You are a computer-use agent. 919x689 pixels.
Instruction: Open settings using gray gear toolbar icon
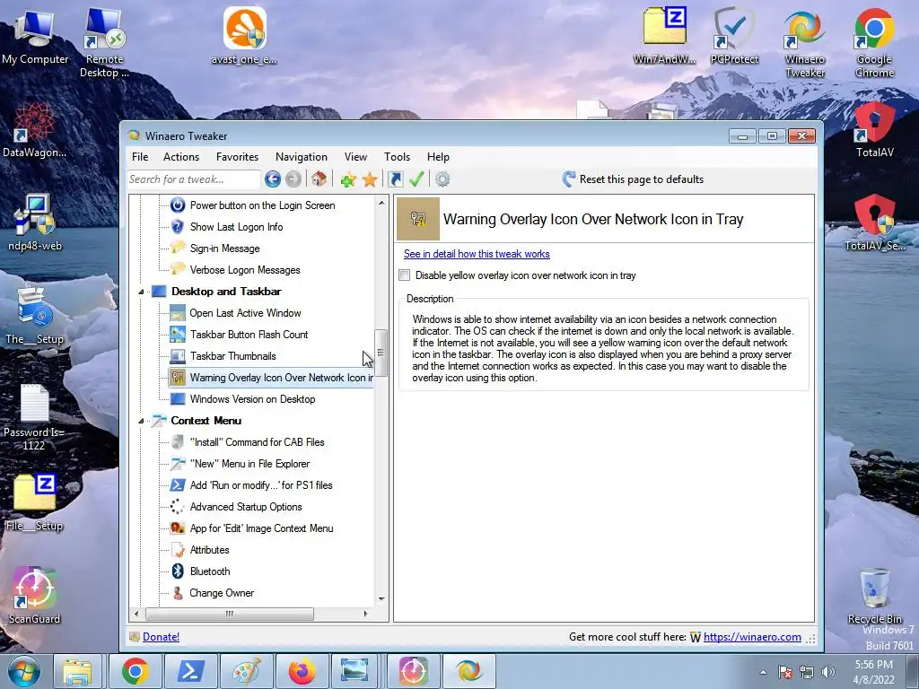point(442,179)
